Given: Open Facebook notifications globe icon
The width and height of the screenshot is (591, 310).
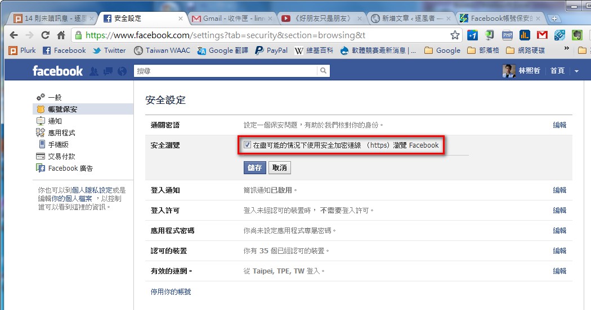Looking at the screenshot, I should pyautogui.click(x=122, y=71).
